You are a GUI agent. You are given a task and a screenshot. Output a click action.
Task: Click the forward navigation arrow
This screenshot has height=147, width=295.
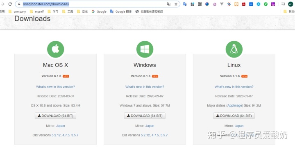click(2, 4)
